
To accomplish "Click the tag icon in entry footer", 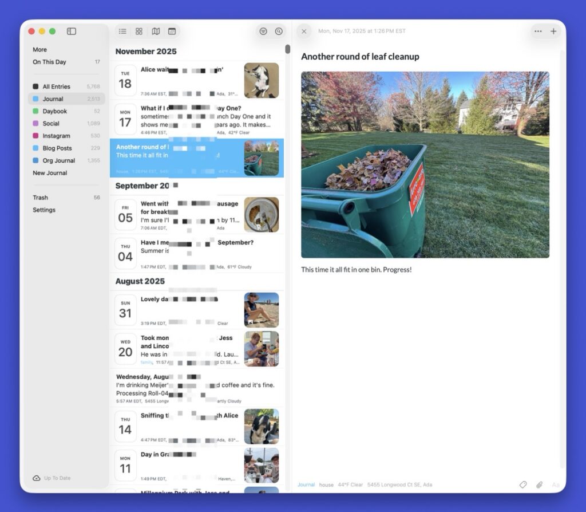I will [x=522, y=485].
